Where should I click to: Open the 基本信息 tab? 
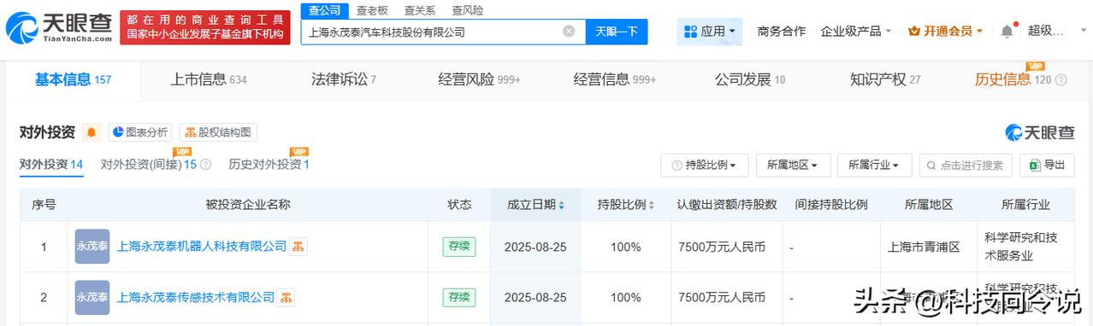tap(73, 80)
